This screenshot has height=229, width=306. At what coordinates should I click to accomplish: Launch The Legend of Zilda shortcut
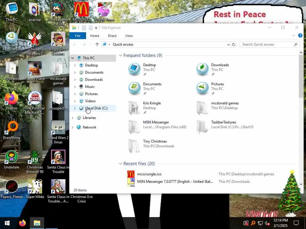click(x=58, y=14)
